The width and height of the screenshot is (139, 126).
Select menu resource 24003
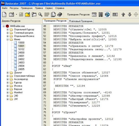tap(21, 62)
